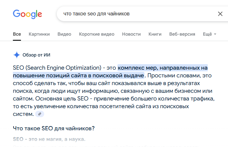Screen dimensions: 228x147
Task: Switch to the Картинки tab
Action: (39, 34)
